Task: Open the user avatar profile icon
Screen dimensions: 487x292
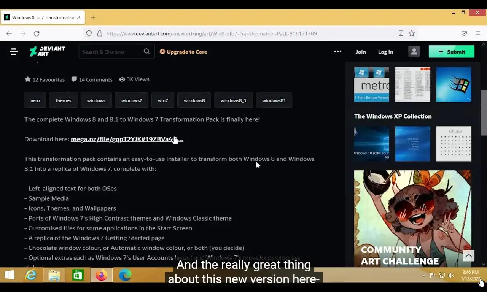Action: click(x=414, y=52)
